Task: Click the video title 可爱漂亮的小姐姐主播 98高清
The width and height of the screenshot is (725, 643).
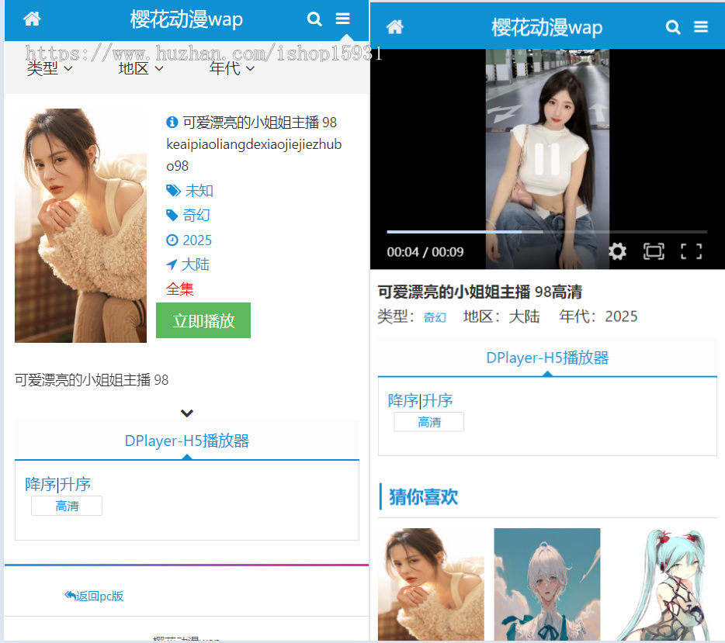Action: coord(480,292)
